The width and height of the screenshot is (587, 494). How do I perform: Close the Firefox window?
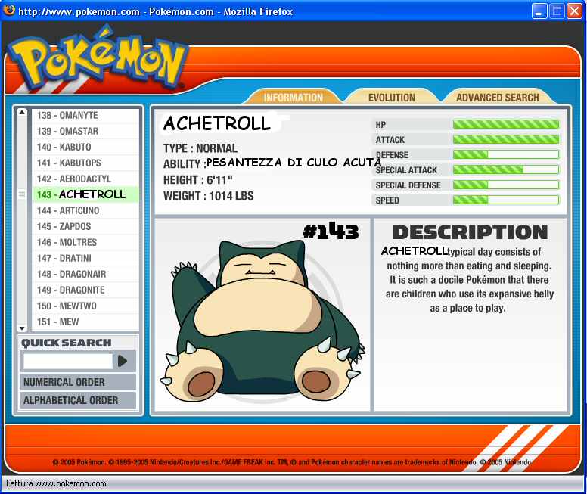pyautogui.click(x=574, y=11)
